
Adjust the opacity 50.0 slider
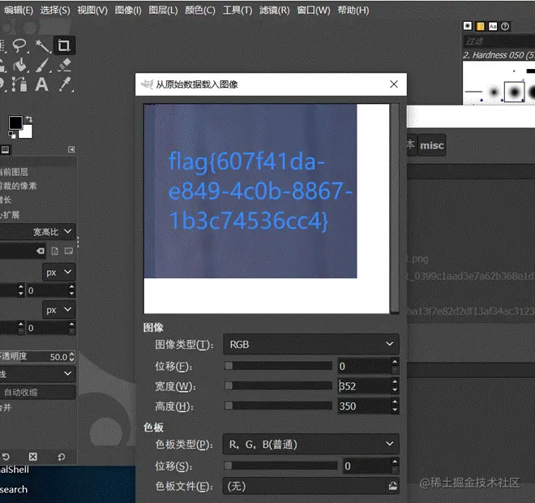[37, 356]
